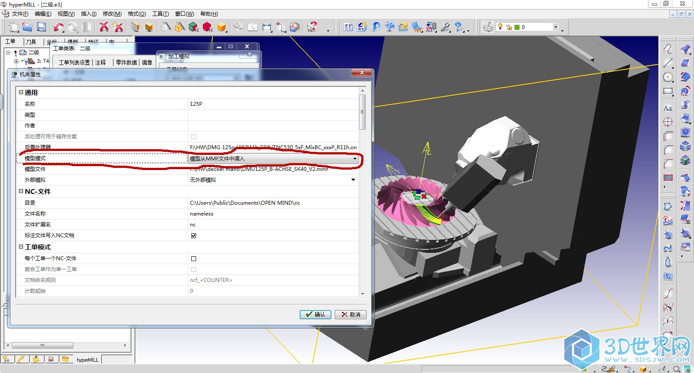Collapse the NC-文件 section

21,191
